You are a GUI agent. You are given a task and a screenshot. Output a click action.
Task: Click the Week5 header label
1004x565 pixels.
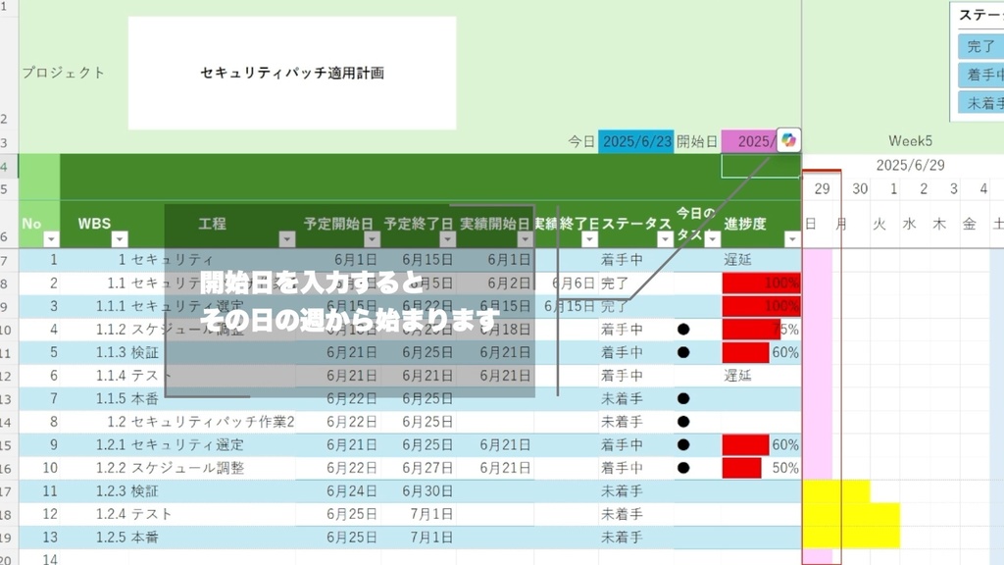click(911, 140)
